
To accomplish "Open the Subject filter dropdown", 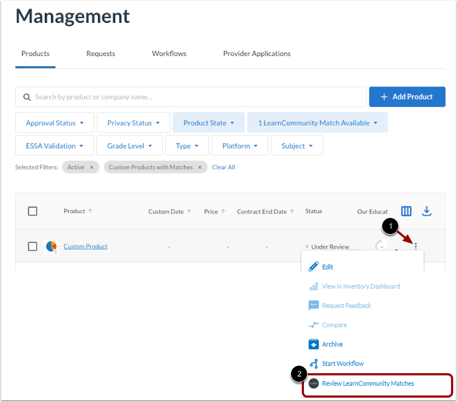I will (x=297, y=146).
